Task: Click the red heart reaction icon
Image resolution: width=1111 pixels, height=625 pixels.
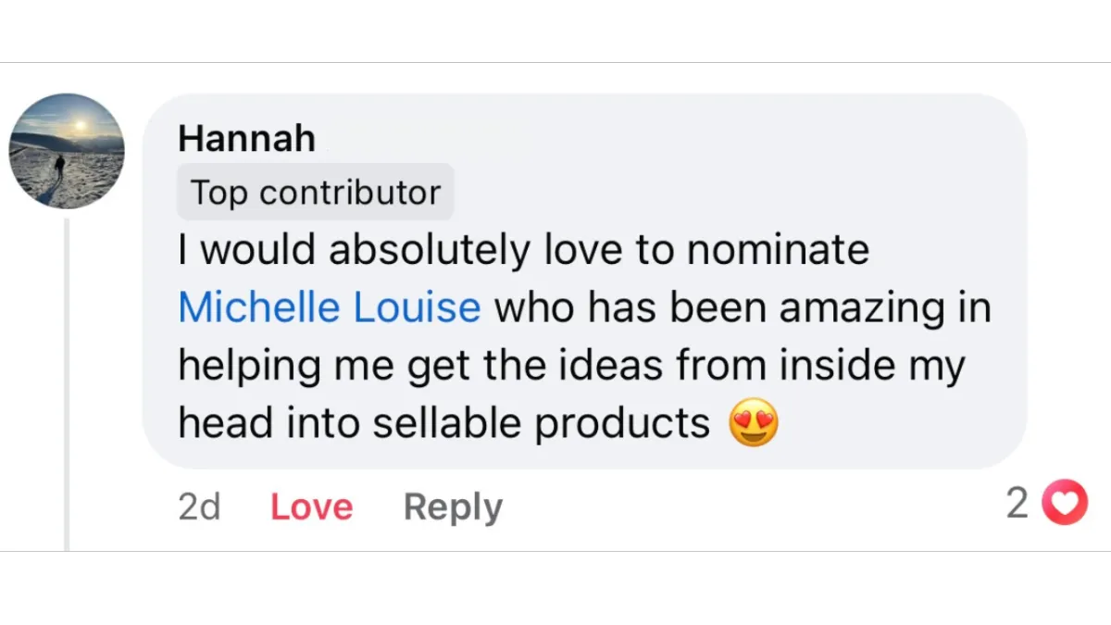Action: (1065, 503)
